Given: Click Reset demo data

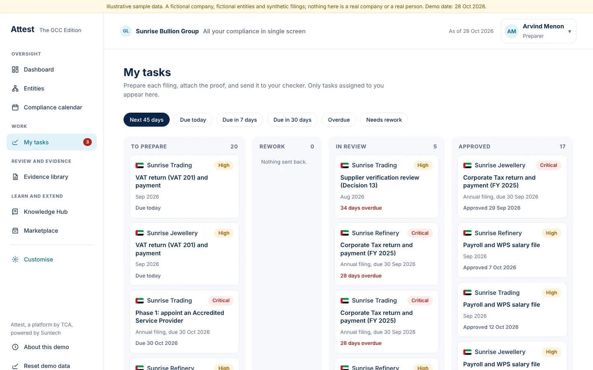Looking at the screenshot, I should [51, 365].
